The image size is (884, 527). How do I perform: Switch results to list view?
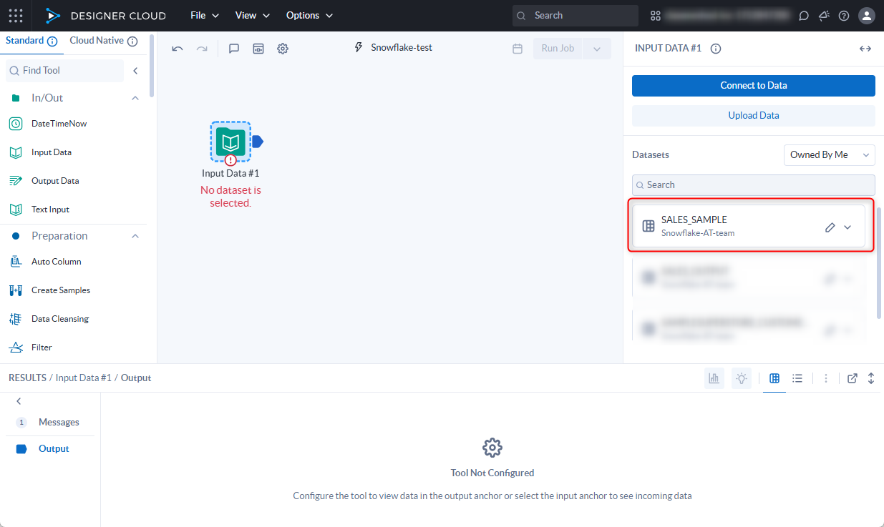[797, 378]
